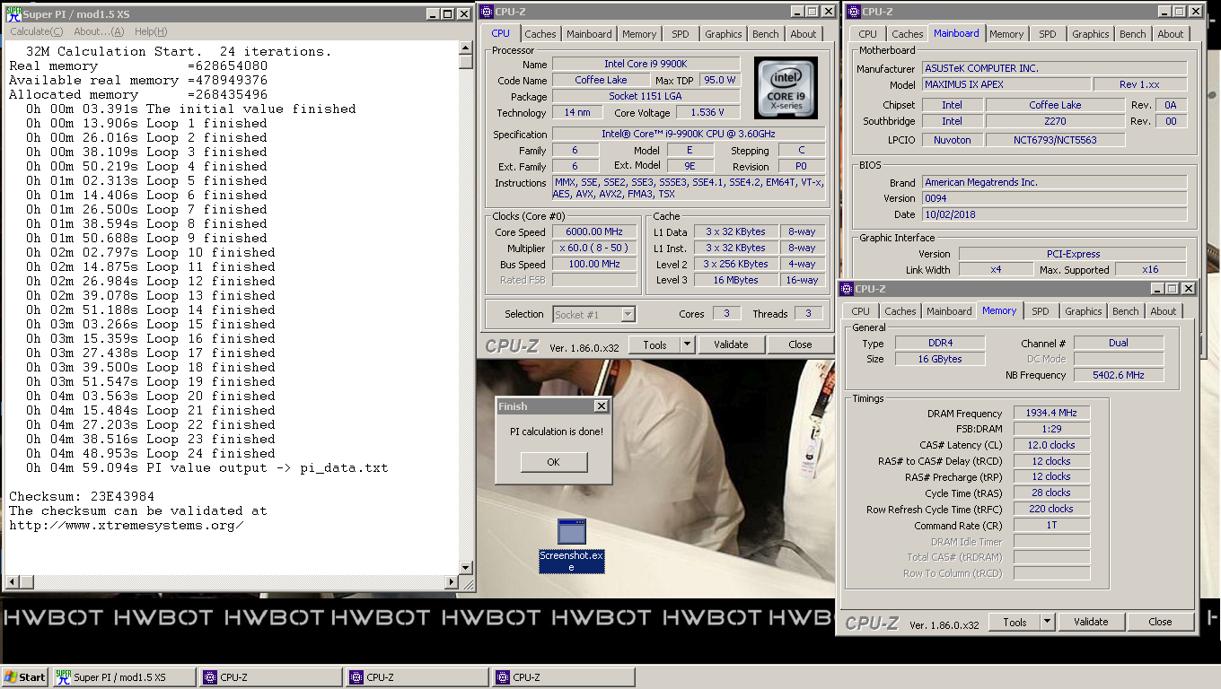The height and width of the screenshot is (689, 1221).
Task: Select the first CPU-Z taskbar item
Action: coord(269,677)
